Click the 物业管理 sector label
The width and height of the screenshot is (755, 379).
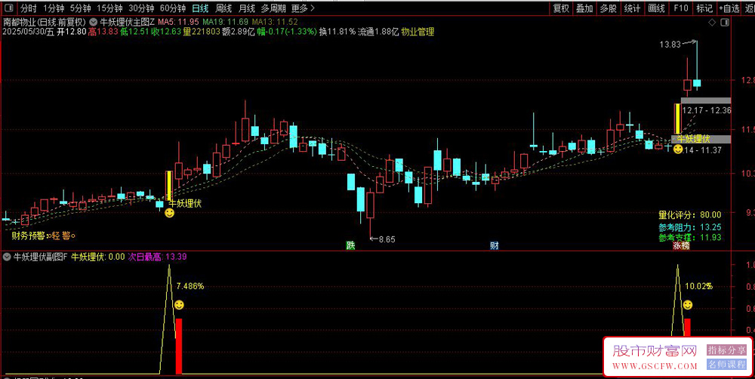click(418, 32)
